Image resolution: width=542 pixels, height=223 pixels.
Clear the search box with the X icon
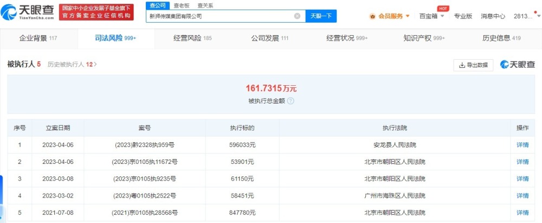tap(297, 16)
